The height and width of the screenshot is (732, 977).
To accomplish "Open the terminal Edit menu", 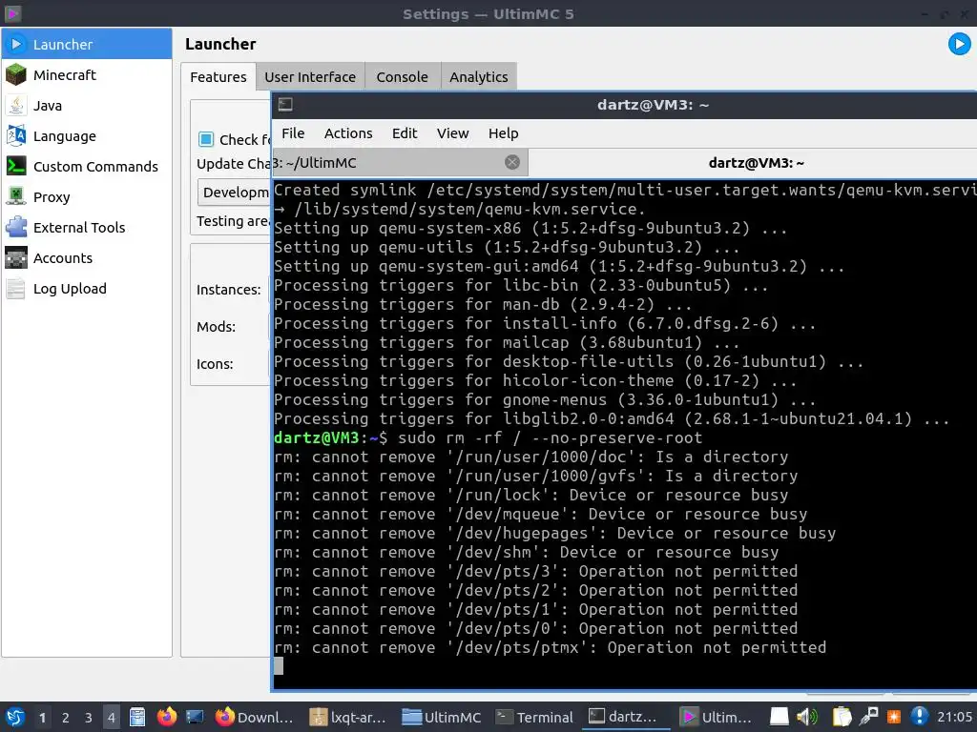I will [x=405, y=133].
